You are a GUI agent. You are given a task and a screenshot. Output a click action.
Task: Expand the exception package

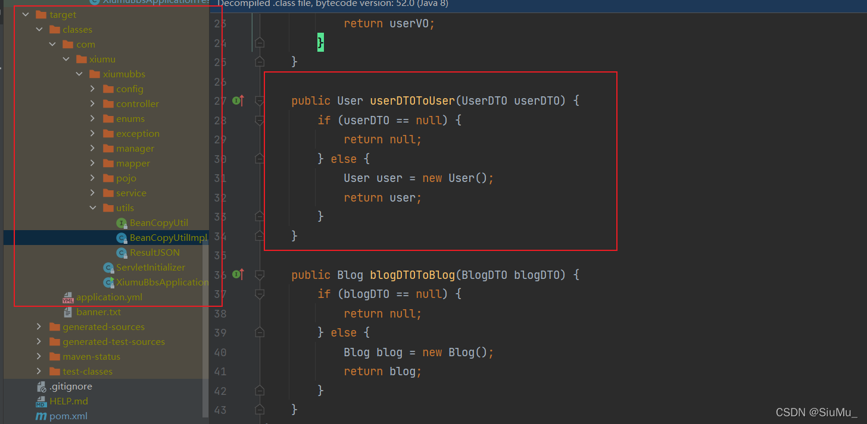(x=93, y=134)
